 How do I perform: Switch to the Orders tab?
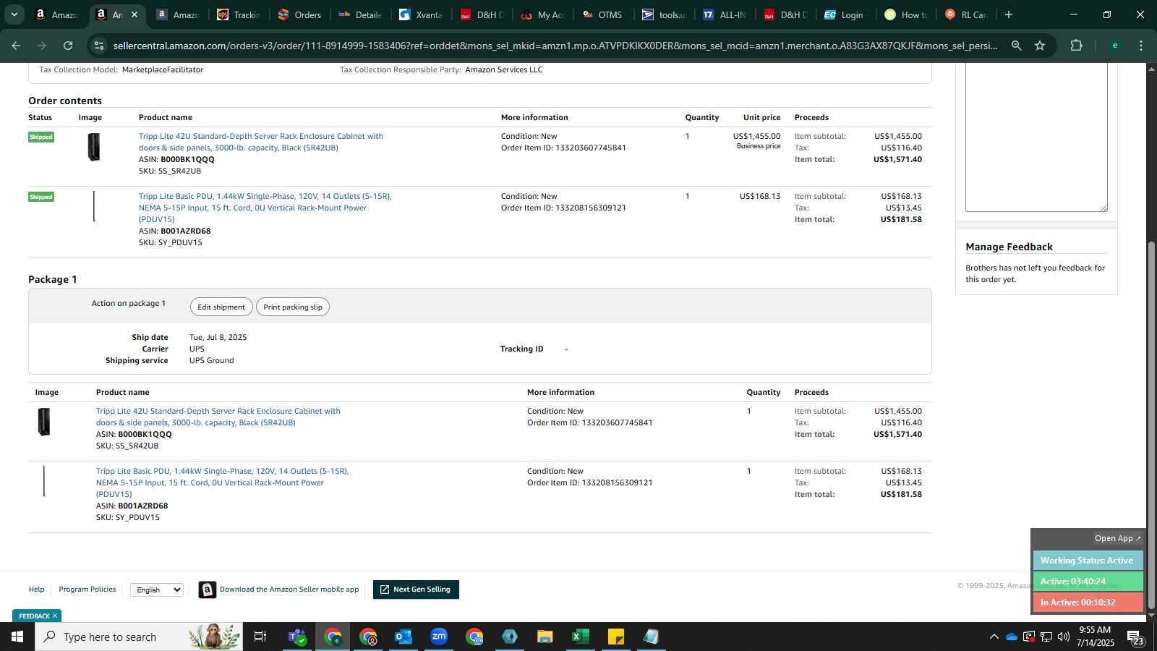point(300,14)
